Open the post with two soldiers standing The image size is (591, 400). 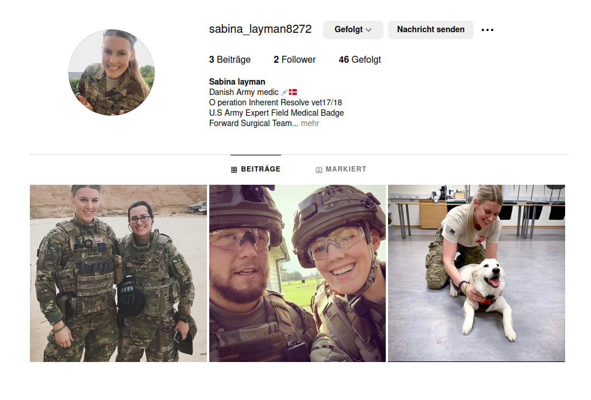118,273
